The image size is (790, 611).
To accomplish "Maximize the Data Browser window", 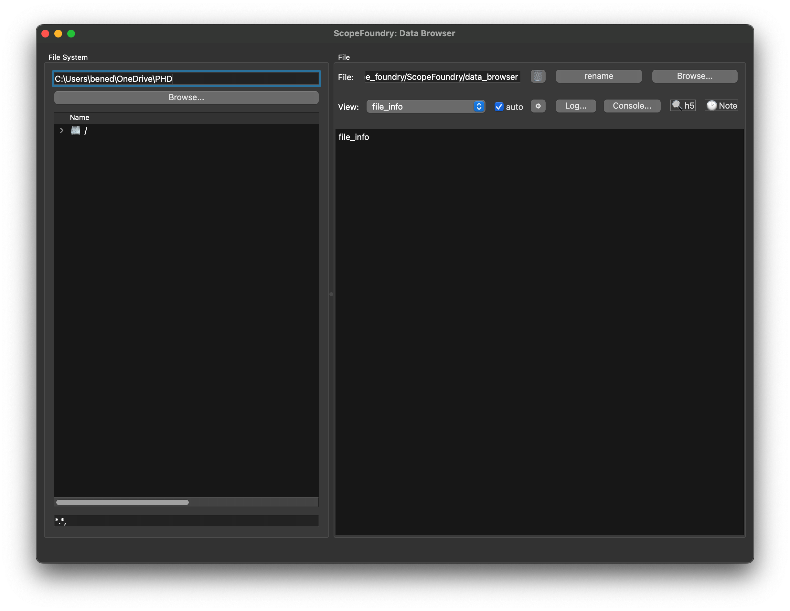I will click(x=71, y=34).
